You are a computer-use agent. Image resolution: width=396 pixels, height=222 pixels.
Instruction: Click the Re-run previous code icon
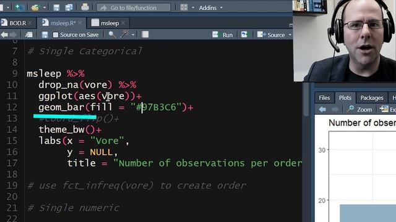tap(244, 35)
